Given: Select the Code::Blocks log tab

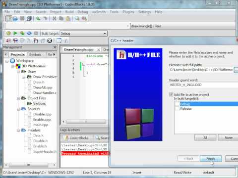Looking at the screenshot, I should tap(77, 138).
